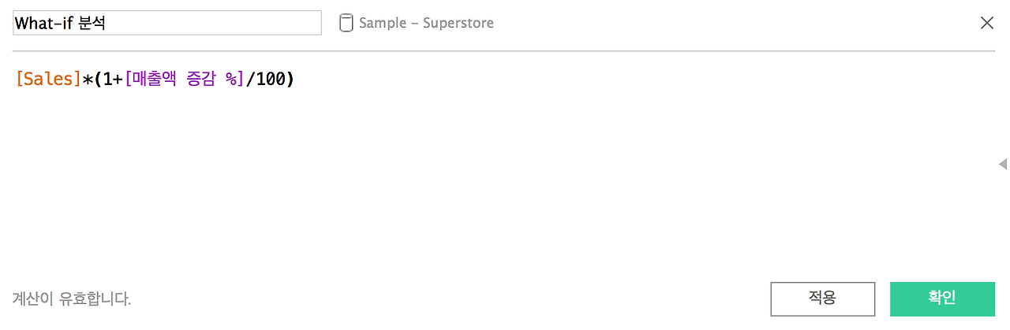Viewport: 1010px width, 330px height.
Task: Click the 계산이 유효합니다 status message
Action: coord(72,299)
